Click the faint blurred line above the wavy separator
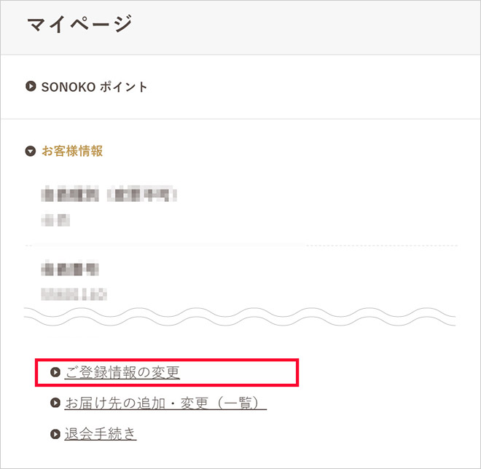 click(74, 294)
